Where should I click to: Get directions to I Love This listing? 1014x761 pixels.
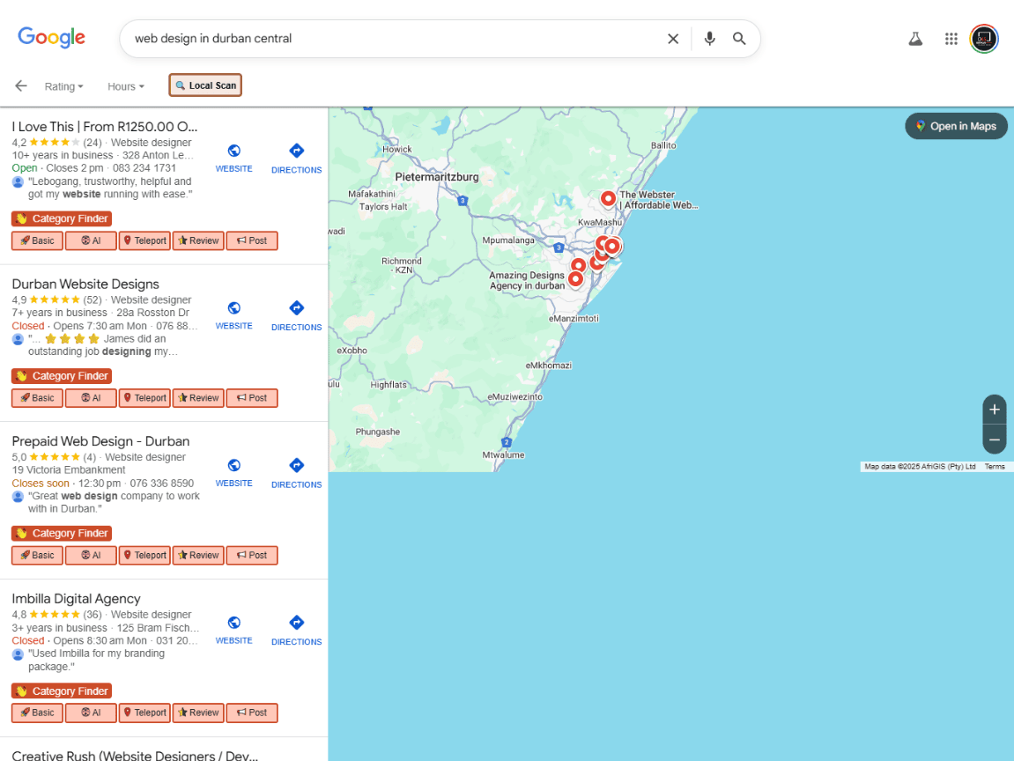(x=296, y=159)
